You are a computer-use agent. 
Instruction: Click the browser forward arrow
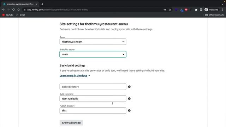[x=8, y=10]
